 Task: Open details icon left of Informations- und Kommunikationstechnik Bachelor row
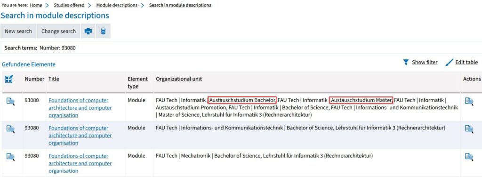(x=10, y=129)
